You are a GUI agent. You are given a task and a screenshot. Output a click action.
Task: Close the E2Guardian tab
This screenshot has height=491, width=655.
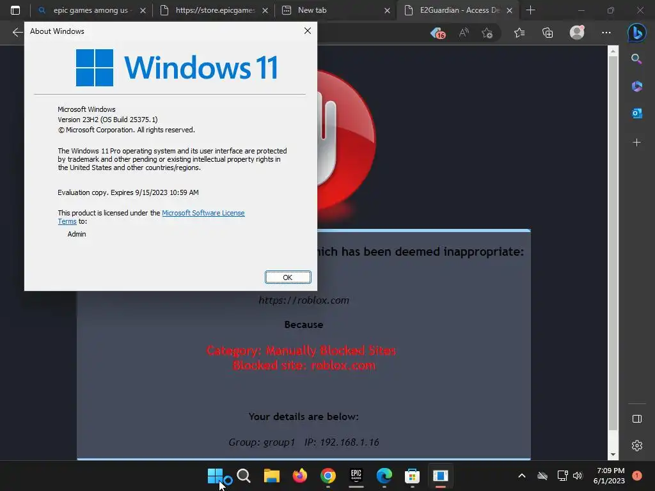click(509, 10)
